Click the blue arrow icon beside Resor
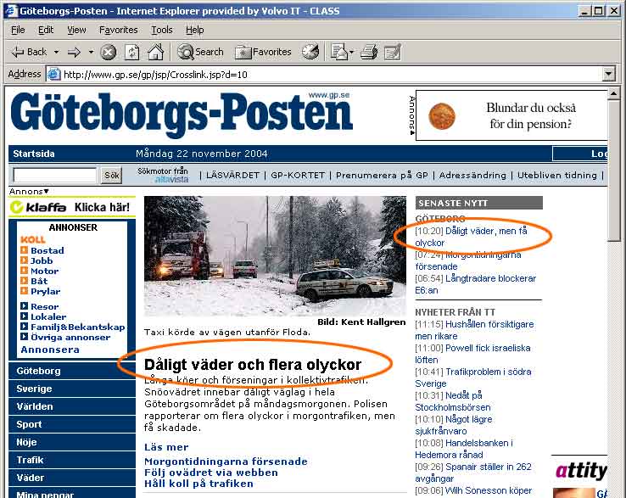This screenshot has width=626, height=498. pos(24,306)
